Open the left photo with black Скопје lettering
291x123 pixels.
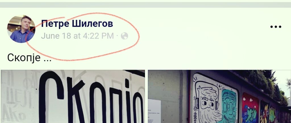(x=73, y=96)
